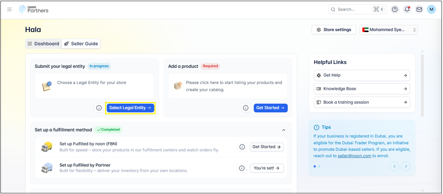Click info icon for Fulfilled by noon
Viewport: 443px width, 194px height.
(x=242, y=147)
